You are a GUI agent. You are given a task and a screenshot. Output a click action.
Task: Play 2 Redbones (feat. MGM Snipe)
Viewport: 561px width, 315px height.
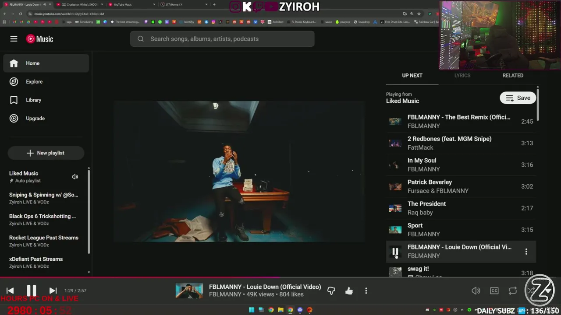(x=461, y=143)
